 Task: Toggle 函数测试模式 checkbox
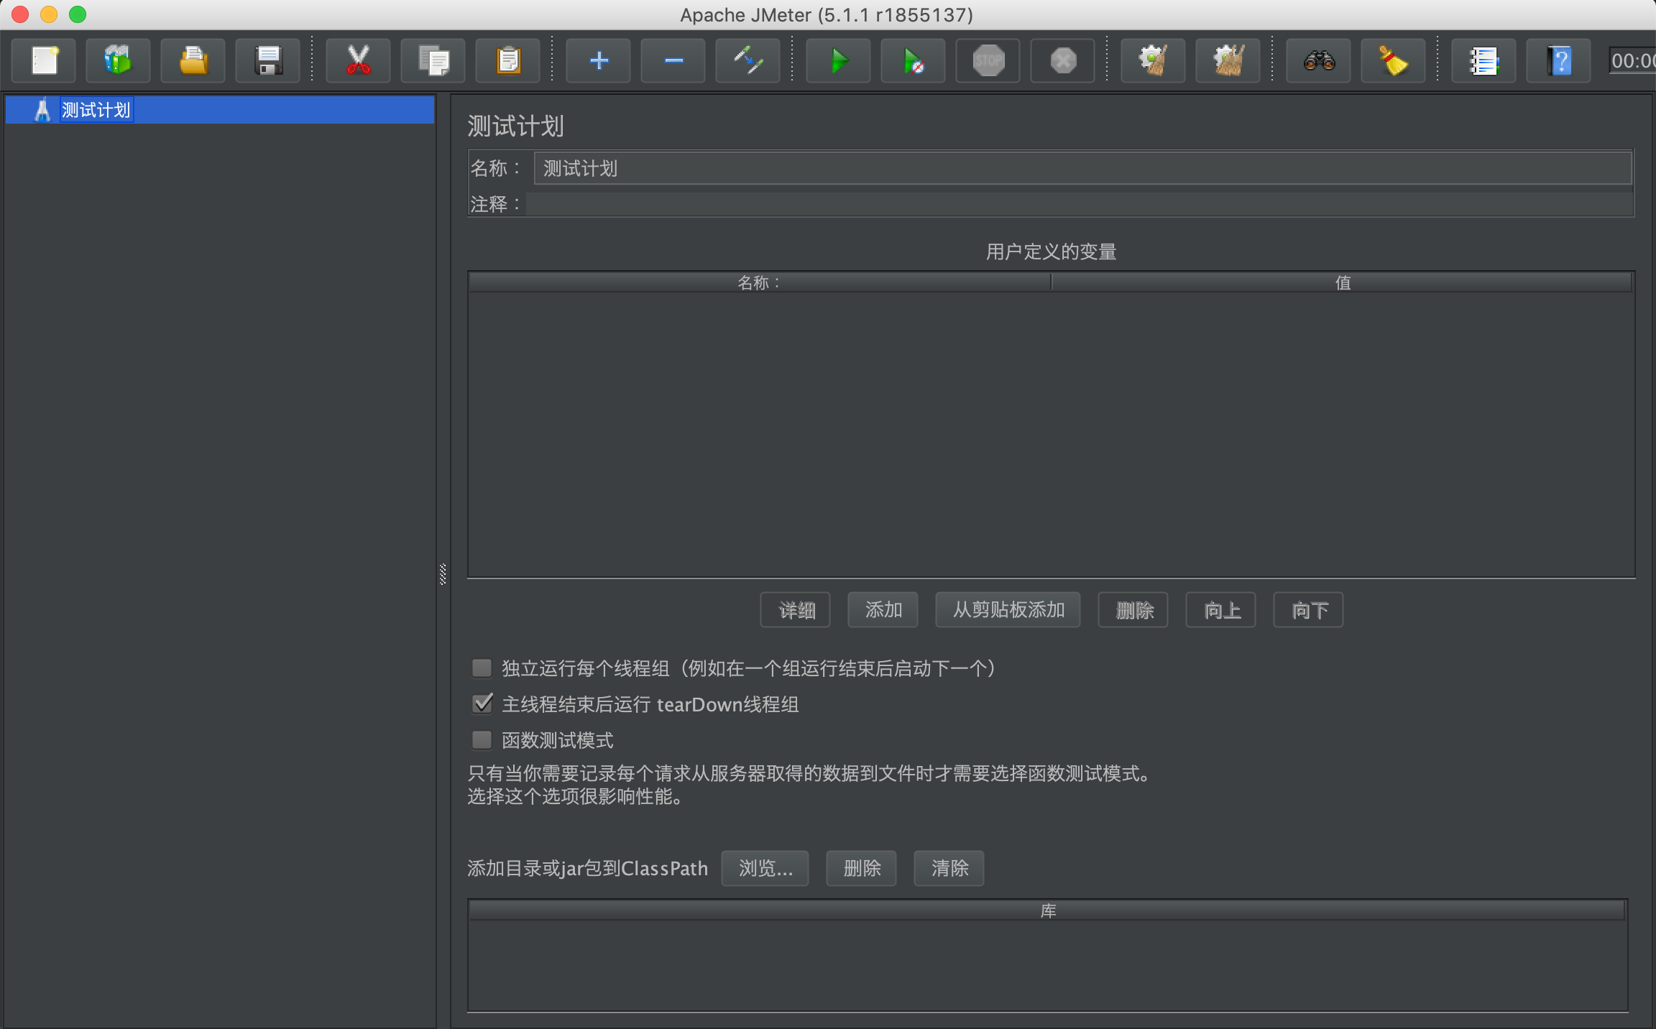(482, 739)
